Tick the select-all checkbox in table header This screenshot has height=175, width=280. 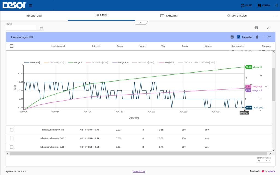pos(12,46)
